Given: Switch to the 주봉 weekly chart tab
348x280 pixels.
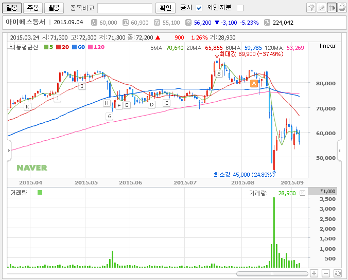Looking at the screenshot, I should (33, 8).
